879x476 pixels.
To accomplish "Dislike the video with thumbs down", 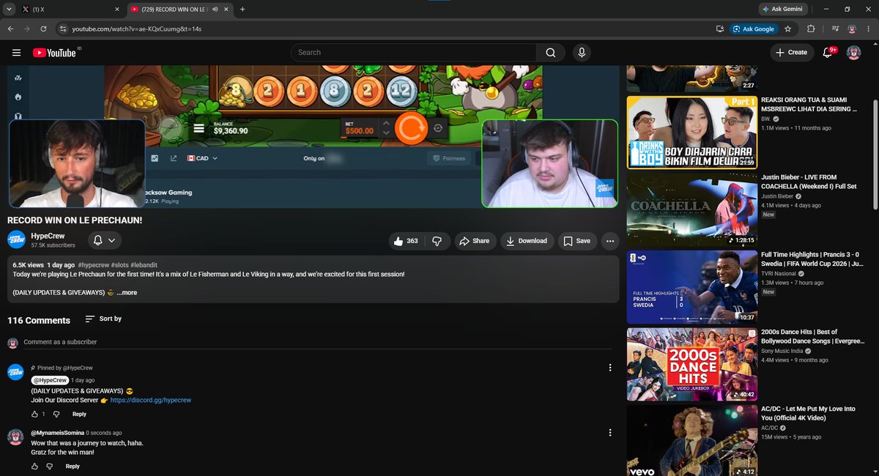I will point(437,241).
